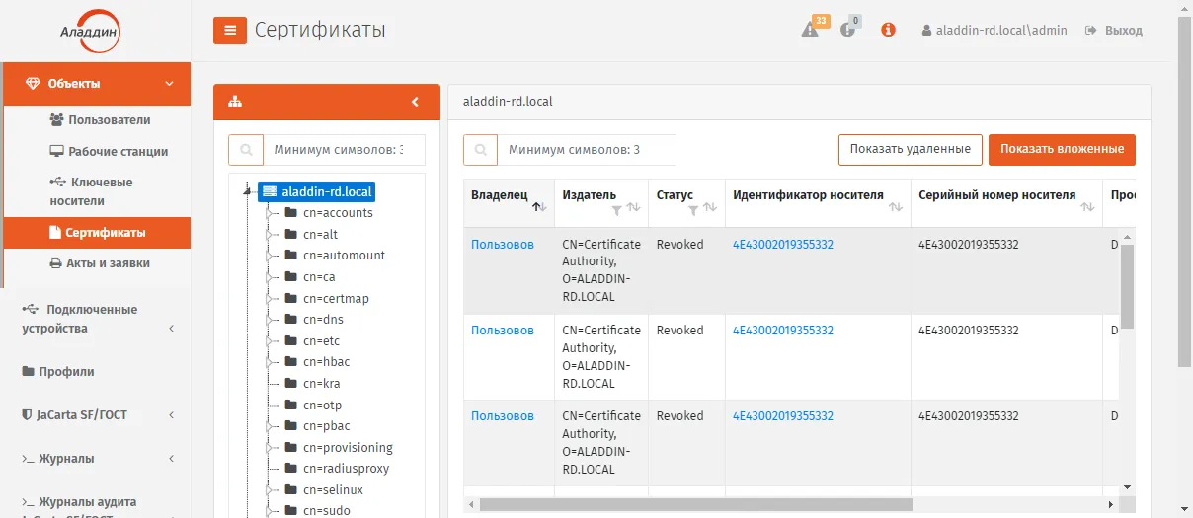Image resolution: width=1193 pixels, height=518 pixels.
Task: Click the Показать удаленные button
Action: pos(911,150)
